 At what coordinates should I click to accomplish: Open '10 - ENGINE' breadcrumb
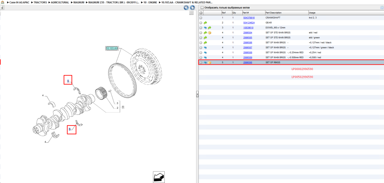pyautogui.click(x=151, y=2)
